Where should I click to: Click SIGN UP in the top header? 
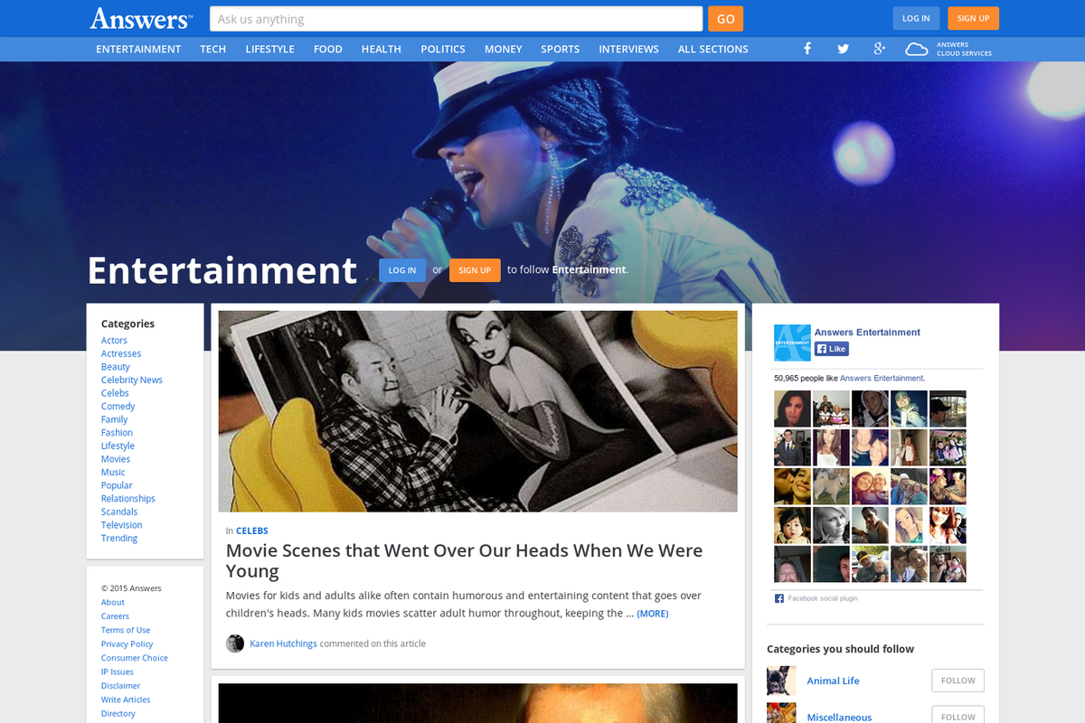pos(973,18)
